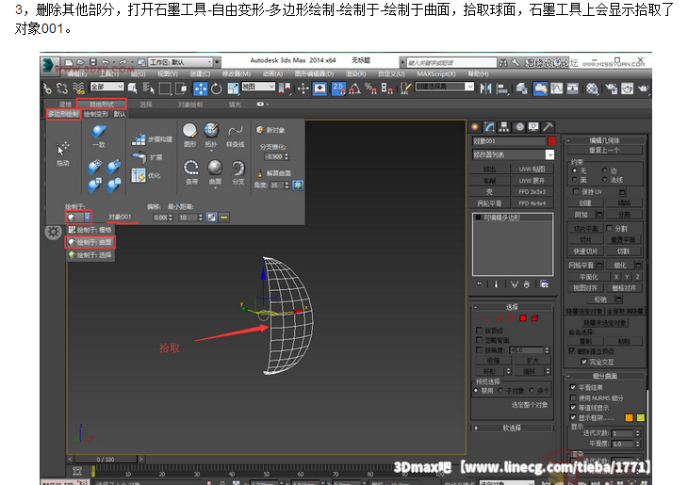Viewport: 688px width, 485px height.
Task: Click the Mirror tool in main toolbar
Action: coord(485,89)
